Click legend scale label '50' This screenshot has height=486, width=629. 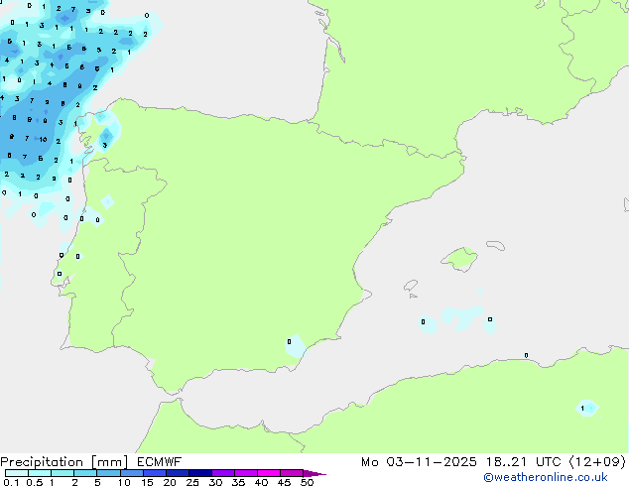[307, 482]
